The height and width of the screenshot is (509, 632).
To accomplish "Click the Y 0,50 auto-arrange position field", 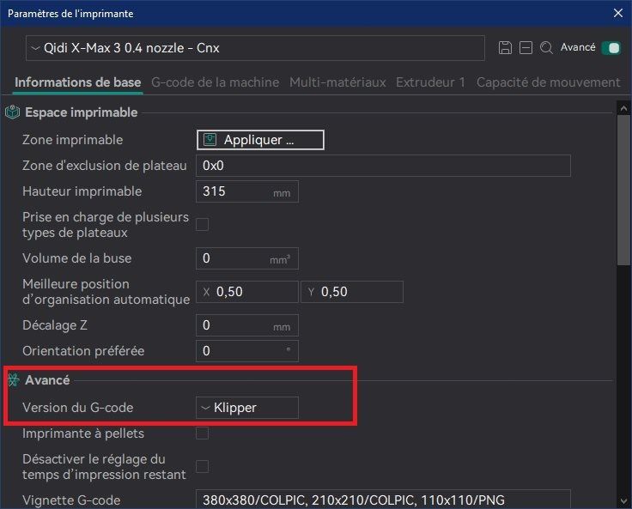I will point(352,292).
